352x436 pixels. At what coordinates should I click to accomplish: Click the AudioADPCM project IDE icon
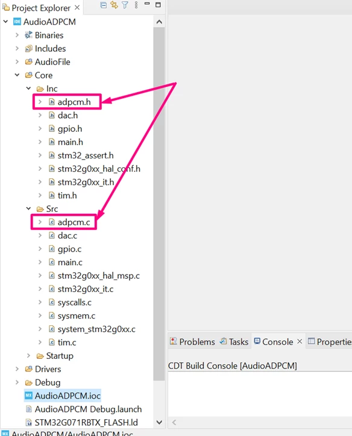click(x=17, y=22)
